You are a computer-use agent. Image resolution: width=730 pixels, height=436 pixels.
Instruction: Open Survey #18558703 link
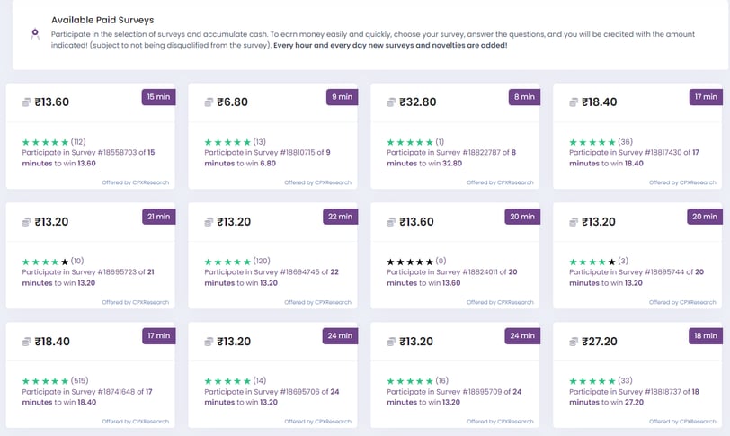[x=88, y=157]
